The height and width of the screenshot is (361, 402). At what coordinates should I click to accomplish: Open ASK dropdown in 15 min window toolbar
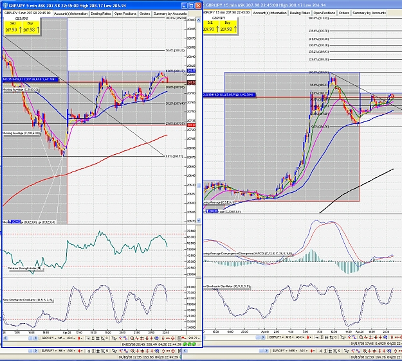coord(300,337)
